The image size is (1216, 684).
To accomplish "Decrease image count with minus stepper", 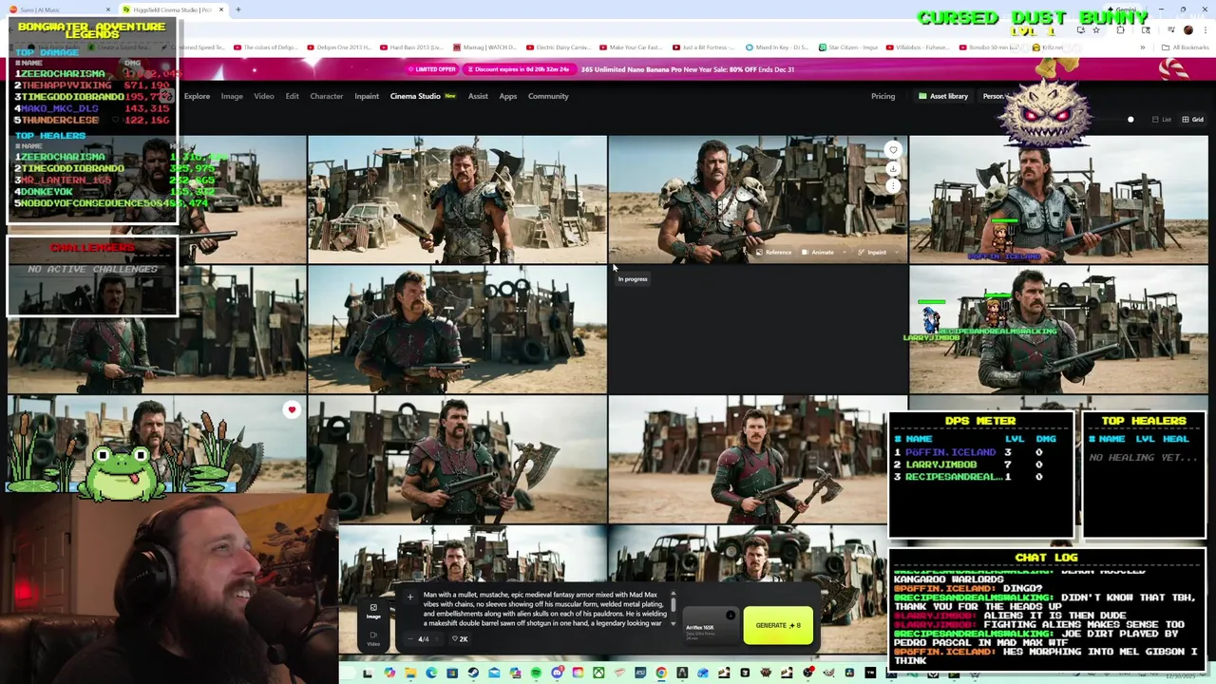I will tap(410, 638).
